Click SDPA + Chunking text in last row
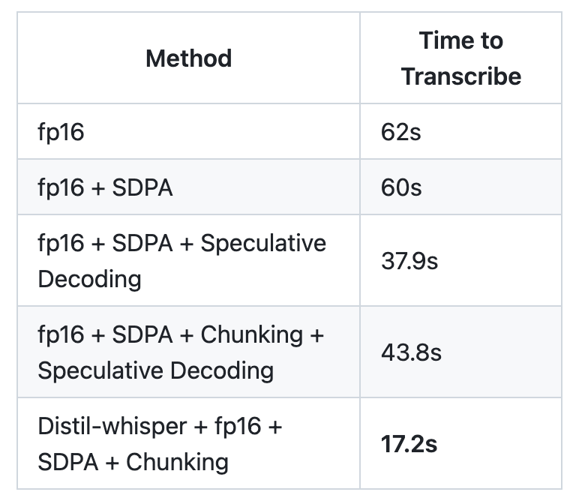 133,463
